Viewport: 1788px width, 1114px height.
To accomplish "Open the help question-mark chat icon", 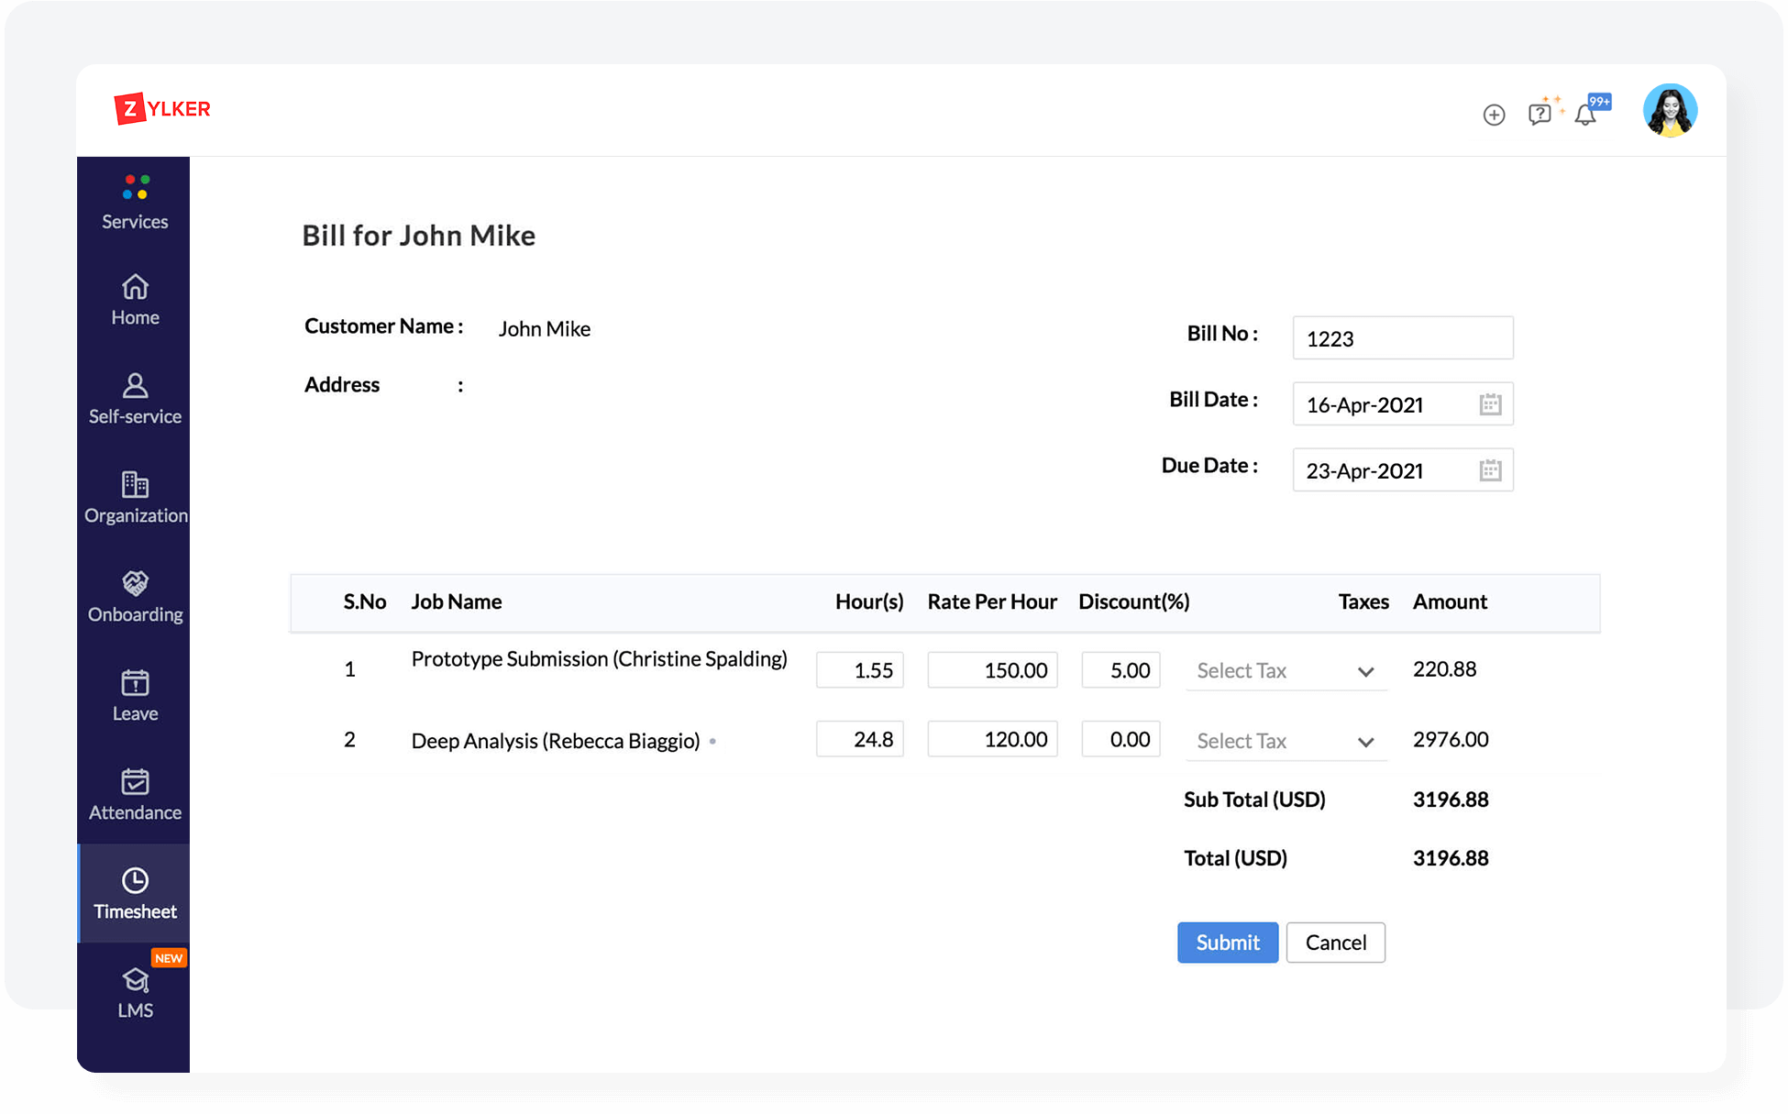I will (x=1540, y=114).
